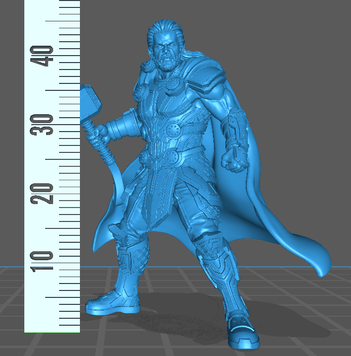Select the bracer on the forearm

click(235, 130)
